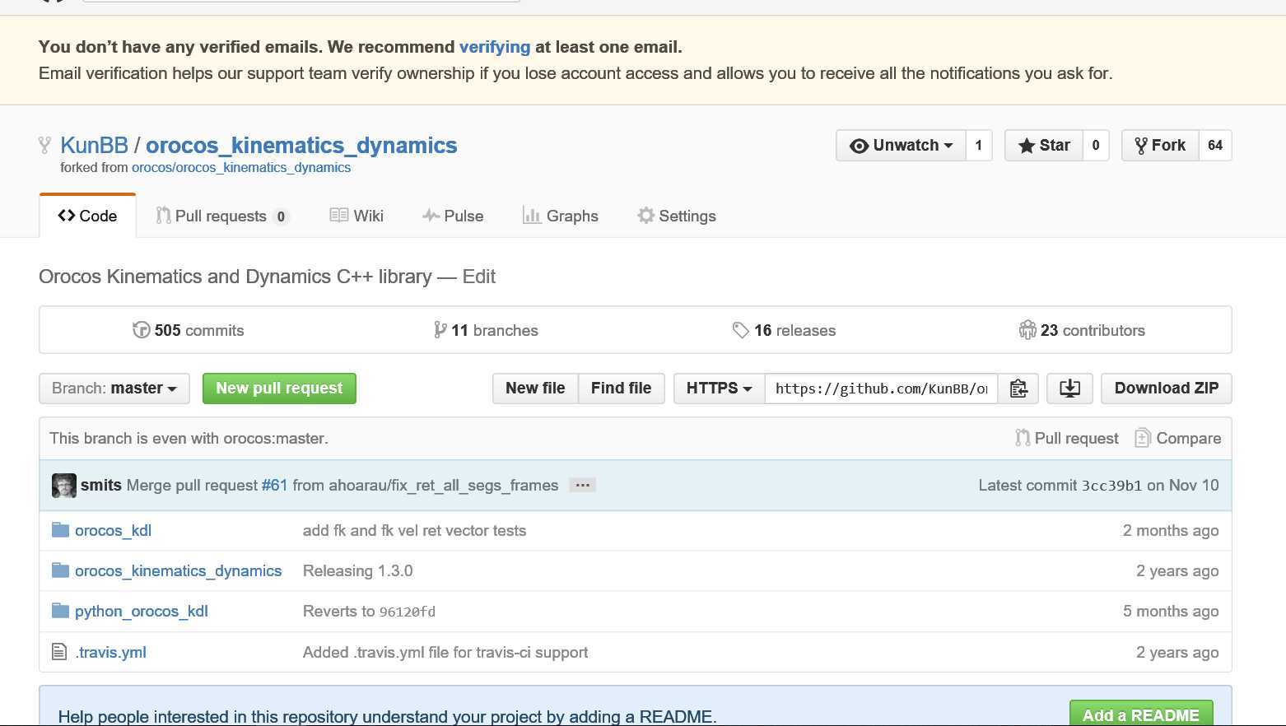The image size is (1286, 726).
Task: Click the .travis.yml file icon
Action: tap(59, 652)
